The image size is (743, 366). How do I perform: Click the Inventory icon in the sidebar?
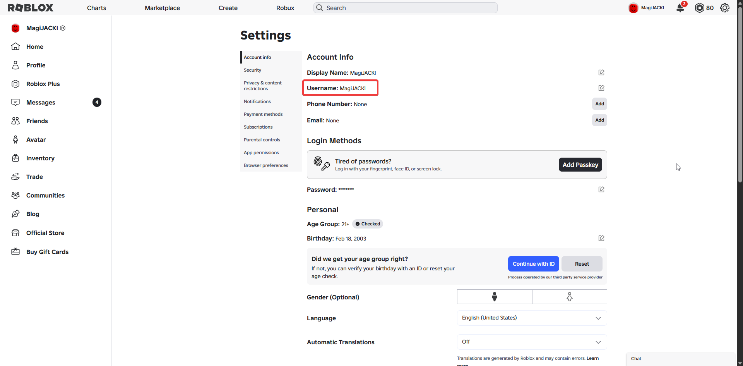click(15, 158)
